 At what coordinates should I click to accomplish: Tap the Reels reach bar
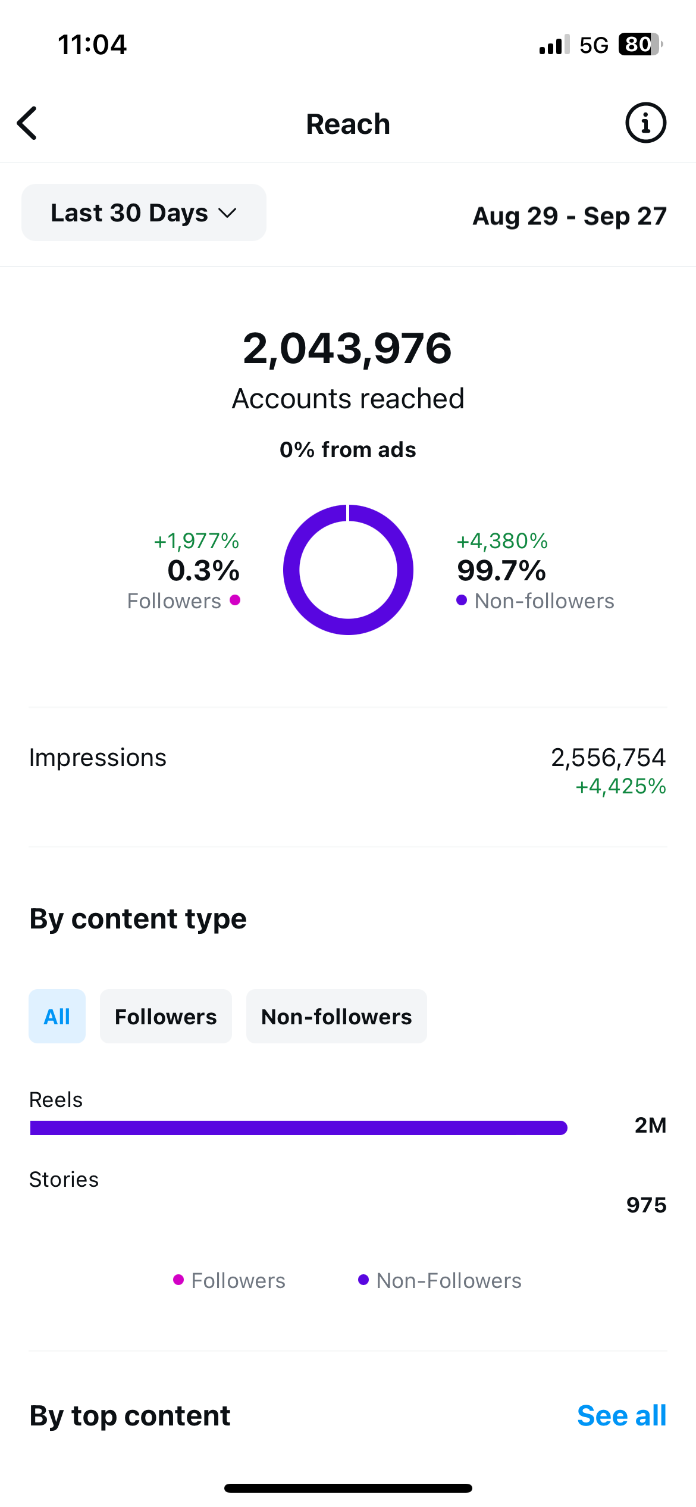tap(299, 1128)
